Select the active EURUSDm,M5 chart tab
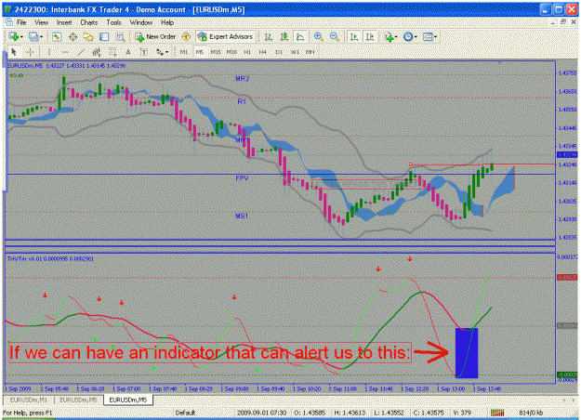Viewport: 581px width, 420px height. pyautogui.click(x=128, y=400)
